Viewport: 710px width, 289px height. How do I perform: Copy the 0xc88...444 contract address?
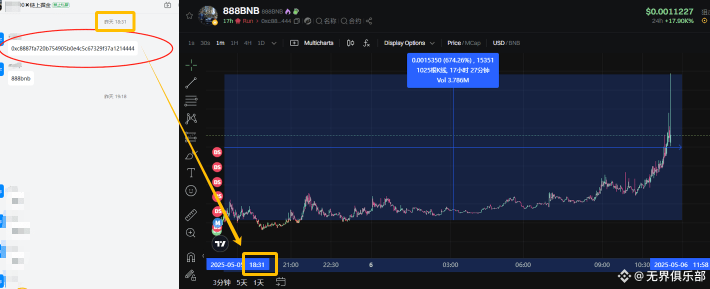click(297, 21)
